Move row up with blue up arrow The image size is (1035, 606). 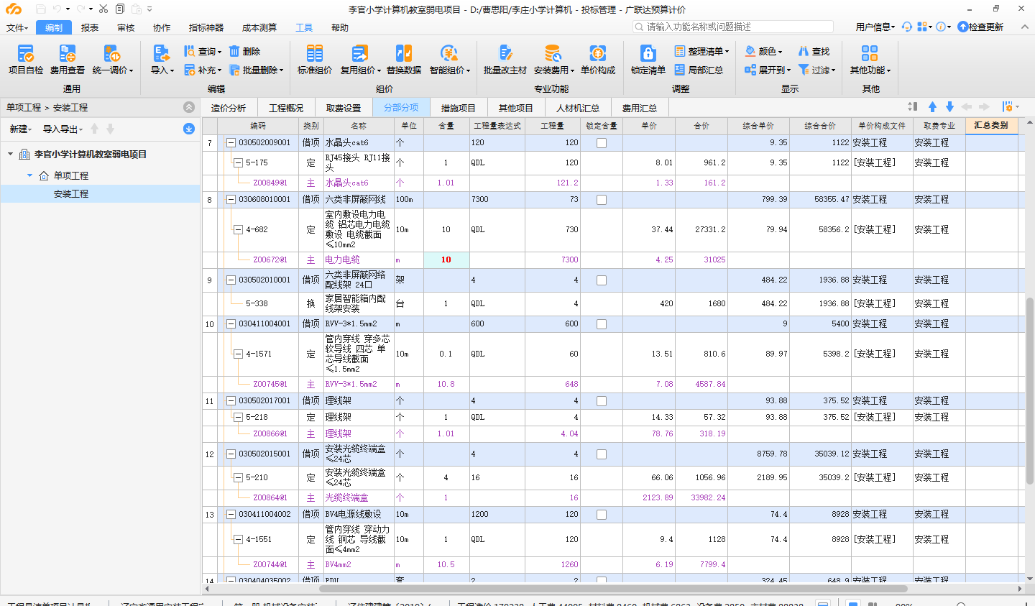(x=932, y=106)
